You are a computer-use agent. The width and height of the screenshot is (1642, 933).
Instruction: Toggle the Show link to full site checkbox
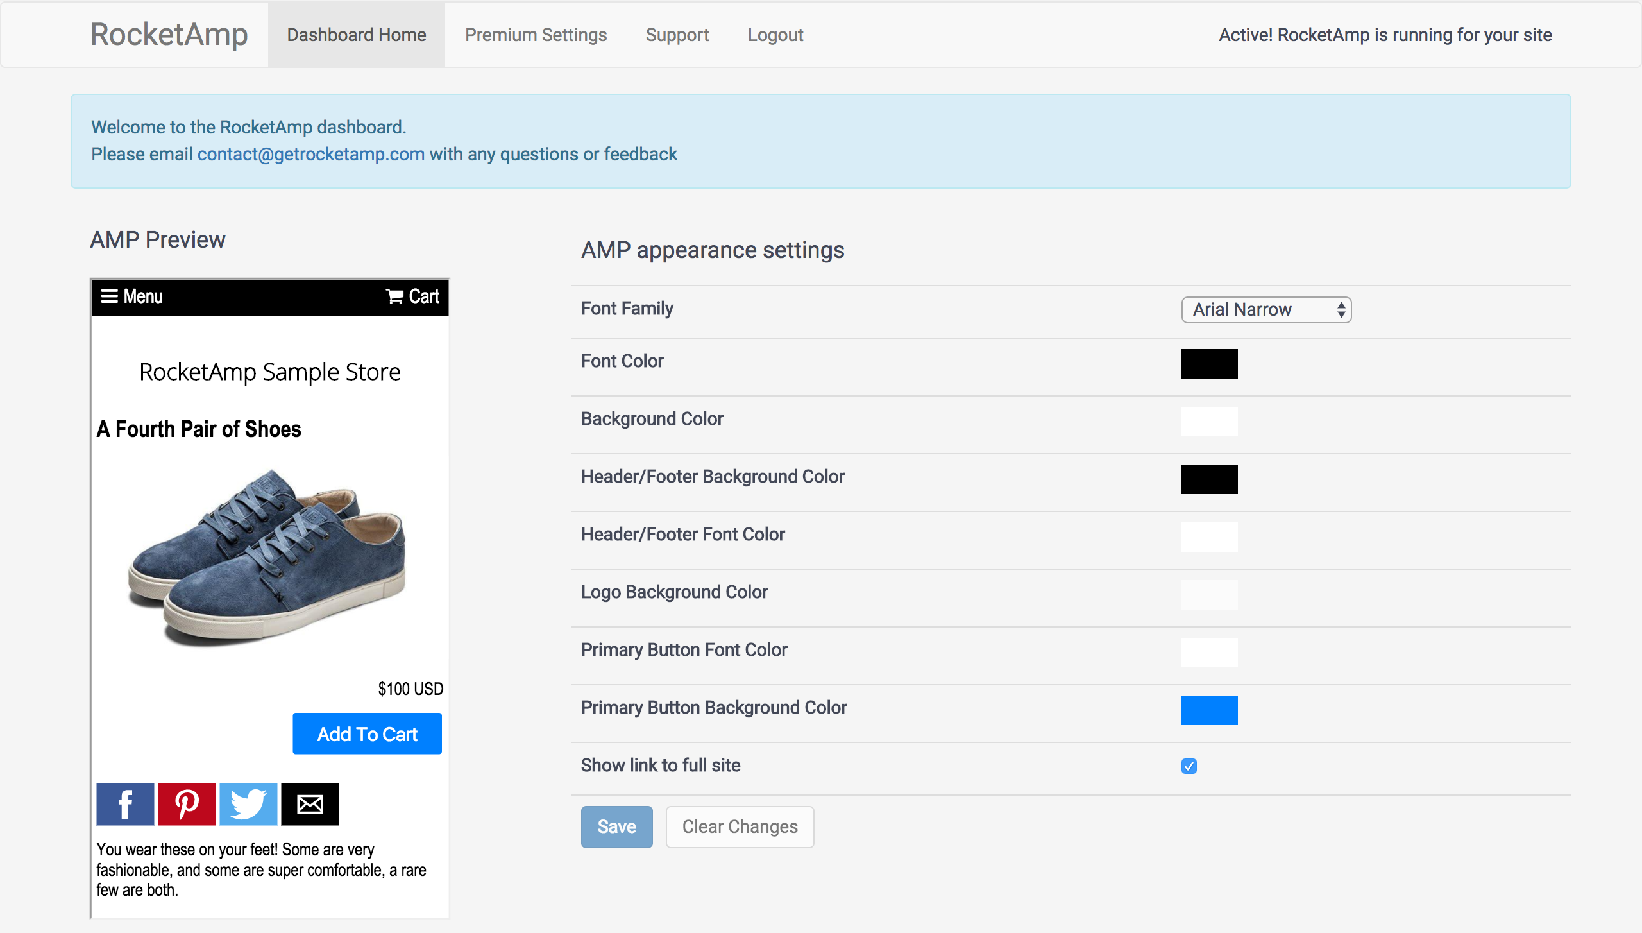[x=1189, y=766]
